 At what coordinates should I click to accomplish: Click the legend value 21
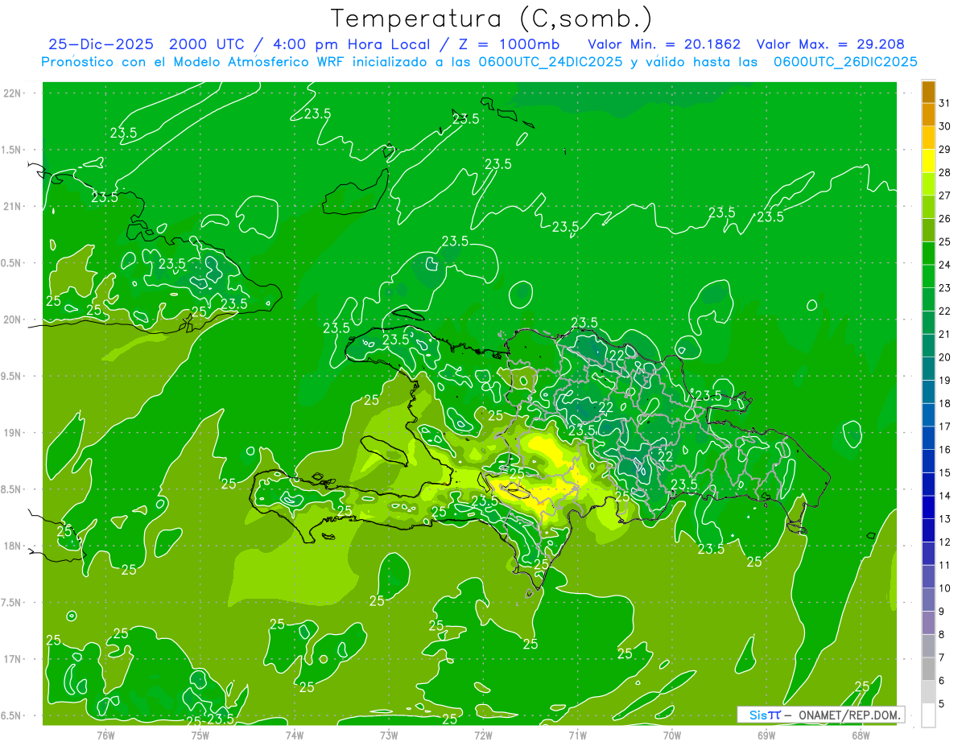tap(944, 334)
